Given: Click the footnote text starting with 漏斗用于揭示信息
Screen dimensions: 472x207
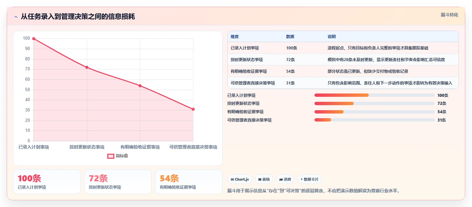Looking at the screenshot, I should (x=313, y=191).
